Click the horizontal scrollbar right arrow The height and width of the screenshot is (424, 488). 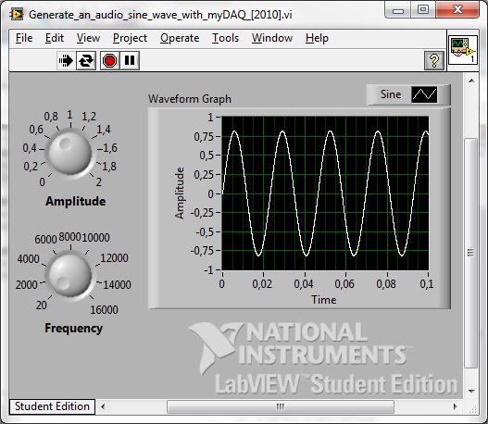click(x=455, y=406)
